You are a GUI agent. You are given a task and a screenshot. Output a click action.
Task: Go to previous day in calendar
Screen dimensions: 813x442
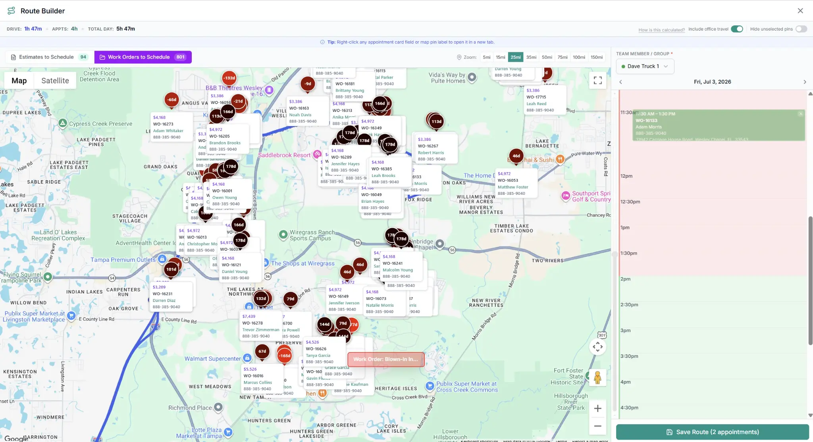(x=621, y=82)
